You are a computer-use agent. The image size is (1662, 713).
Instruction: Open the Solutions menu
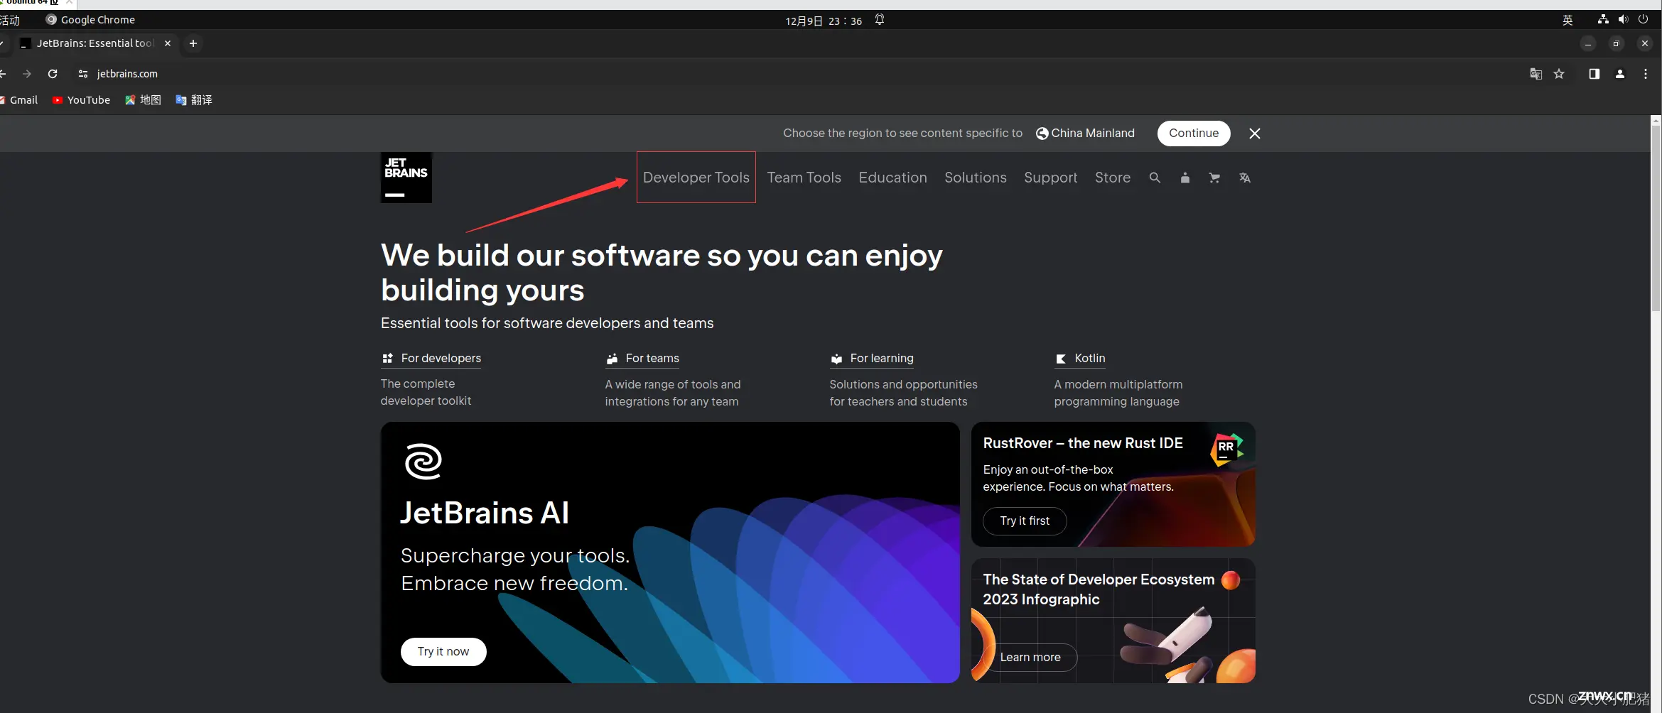click(x=975, y=178)
